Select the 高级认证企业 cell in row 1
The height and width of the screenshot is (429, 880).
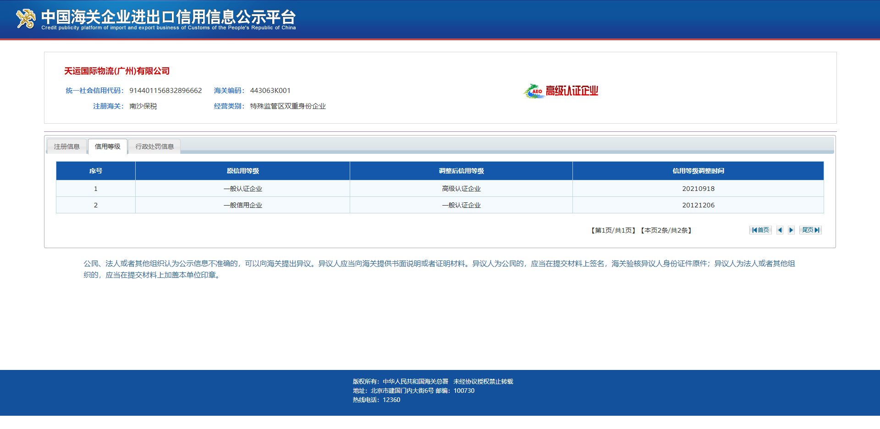point(461,189)
